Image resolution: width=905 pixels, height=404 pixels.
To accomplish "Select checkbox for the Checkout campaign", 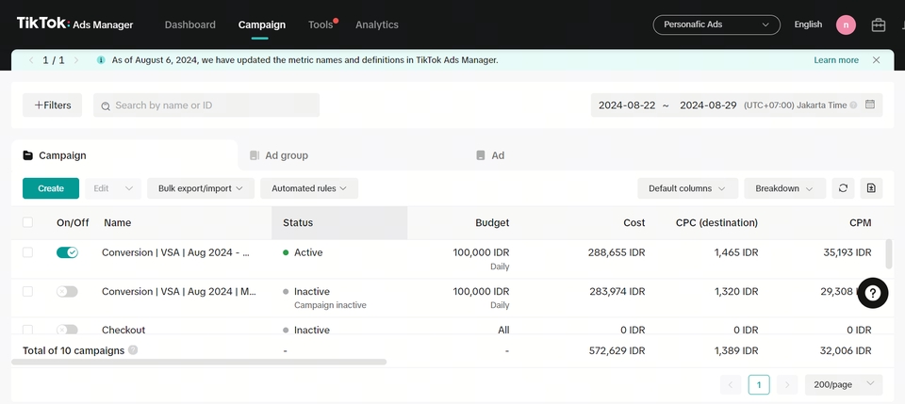I will coord(27,330).
